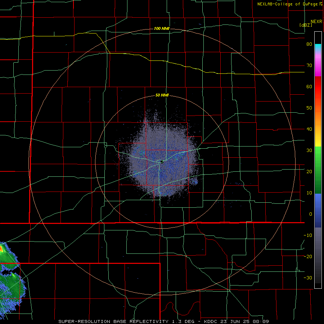The height and width of the screenshot is (324, 324).
Task: Click the -30 value on the dBZ scale
Action: click(x=308, y=278)
